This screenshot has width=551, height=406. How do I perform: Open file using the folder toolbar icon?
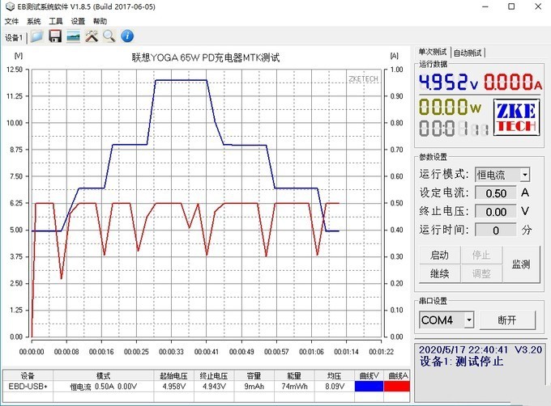click(37, 36)
